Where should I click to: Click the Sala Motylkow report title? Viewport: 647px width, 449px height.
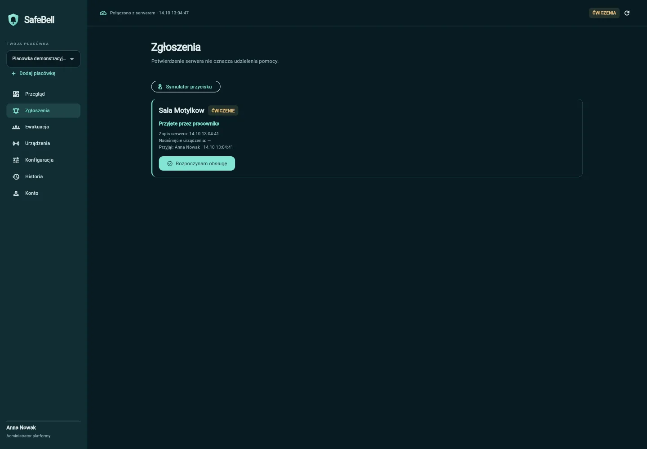pyautogui.click(x=182, y=110)
